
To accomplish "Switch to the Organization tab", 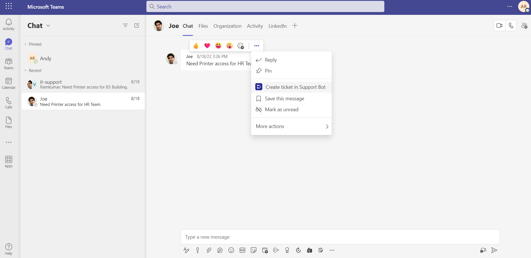I will tap(227, 26).
